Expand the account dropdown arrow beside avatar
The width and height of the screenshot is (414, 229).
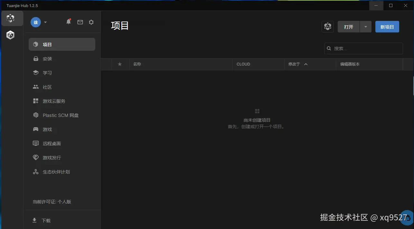pyautogui.click(x=45, y=22)
